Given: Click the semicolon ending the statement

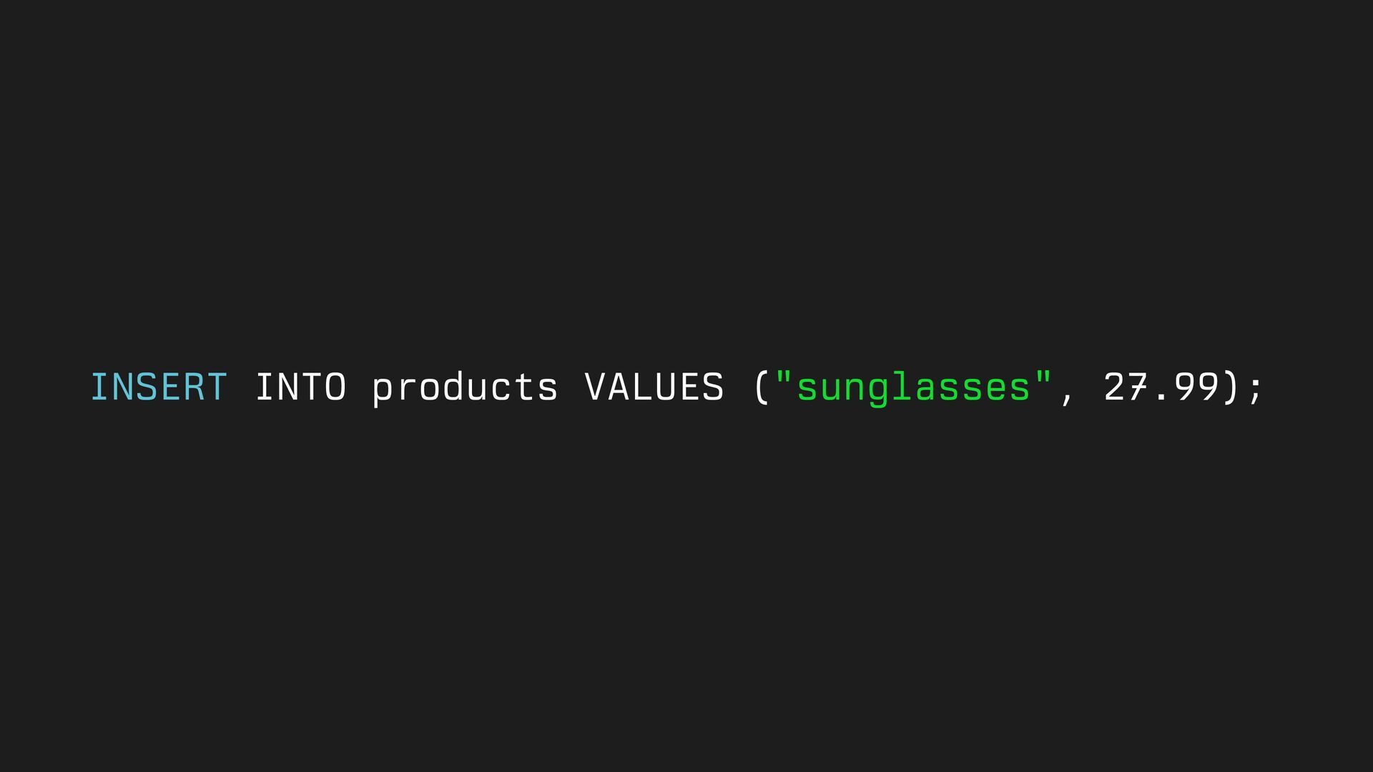Looking at the screenshot, I should pyautogui.click(x=1256, y=390).
